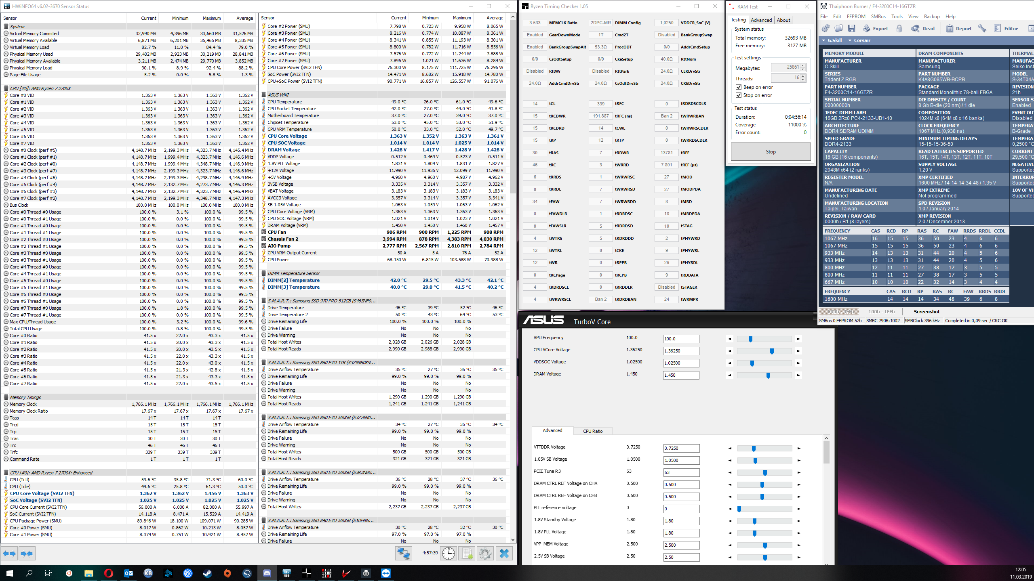Click the HWiNFO network computers icon
This screenshot has width=1034, height=581.
(403, 553)
